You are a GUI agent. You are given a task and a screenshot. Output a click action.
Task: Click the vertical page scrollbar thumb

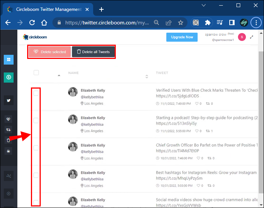tap(261, 122)
